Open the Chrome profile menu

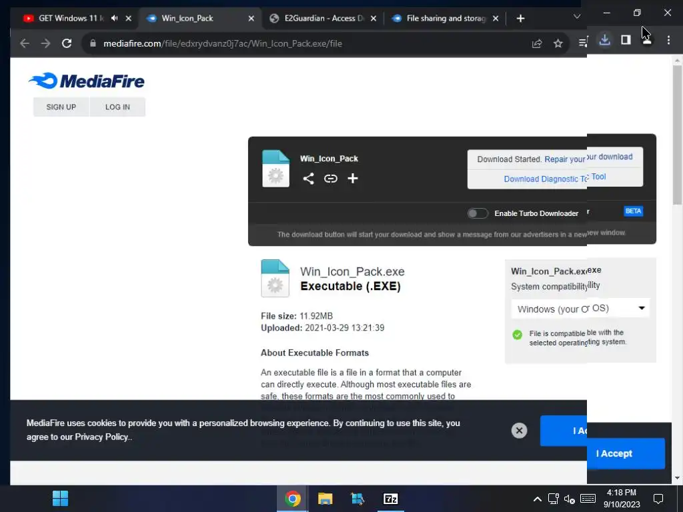(x=647, y=41)
